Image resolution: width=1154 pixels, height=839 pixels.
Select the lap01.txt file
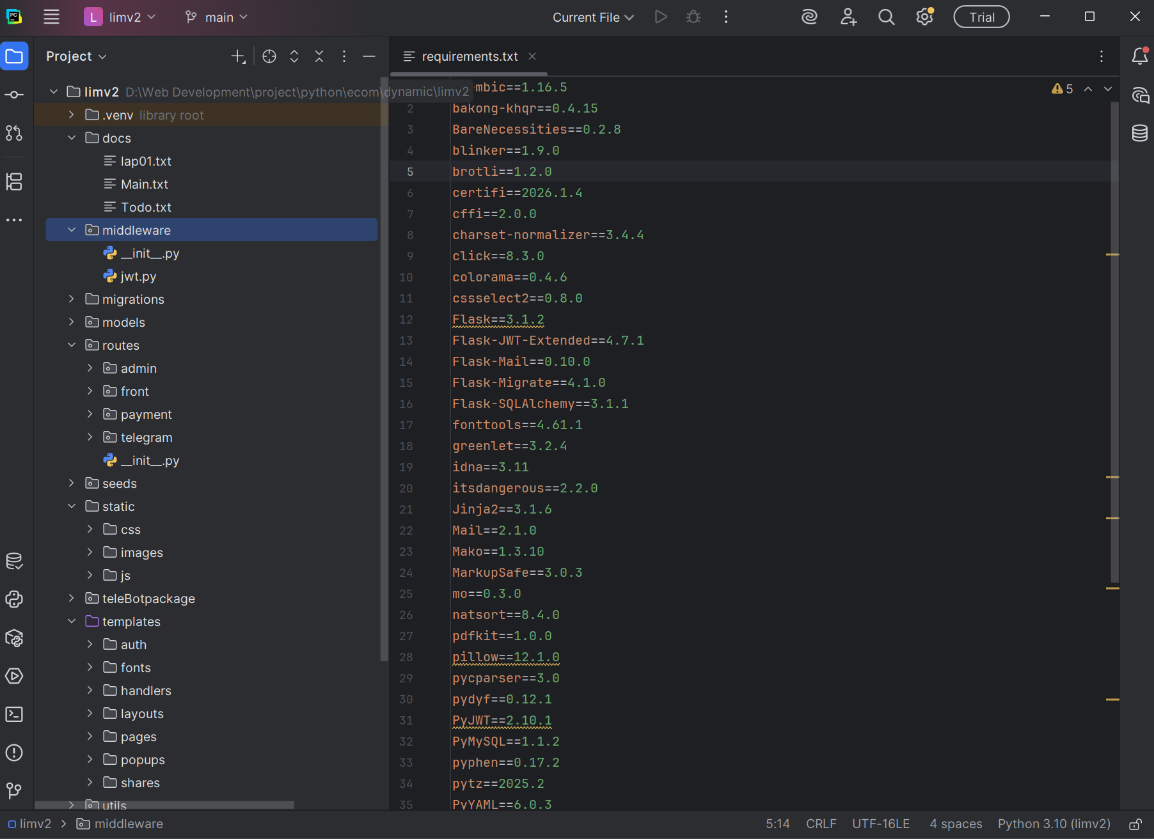pyautogui.click(x=212, y=161)
